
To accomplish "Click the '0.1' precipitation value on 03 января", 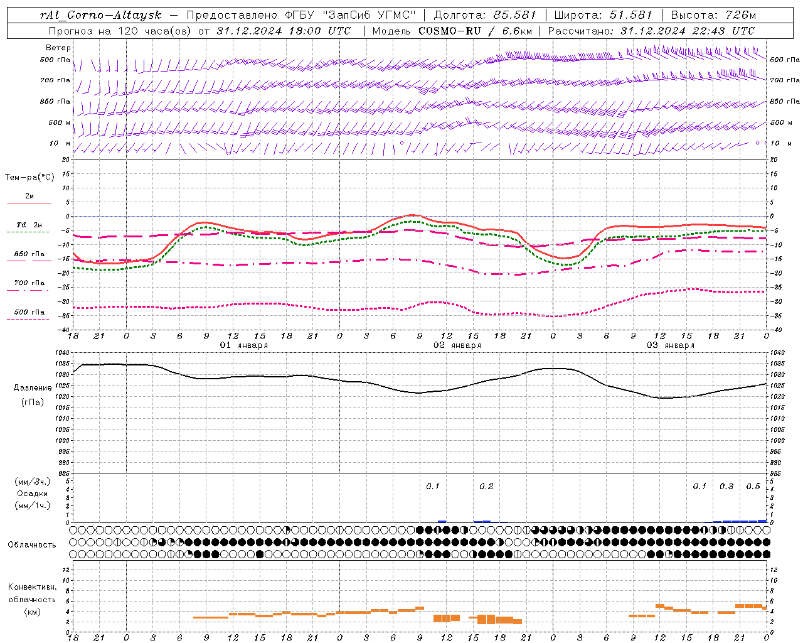I will [699, 487].
